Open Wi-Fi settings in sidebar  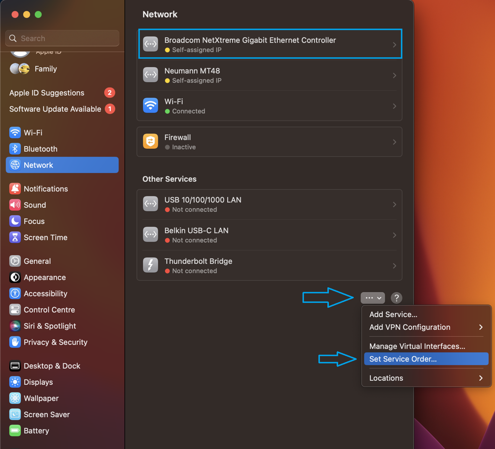pyautogui.click(x=62, y=132)
